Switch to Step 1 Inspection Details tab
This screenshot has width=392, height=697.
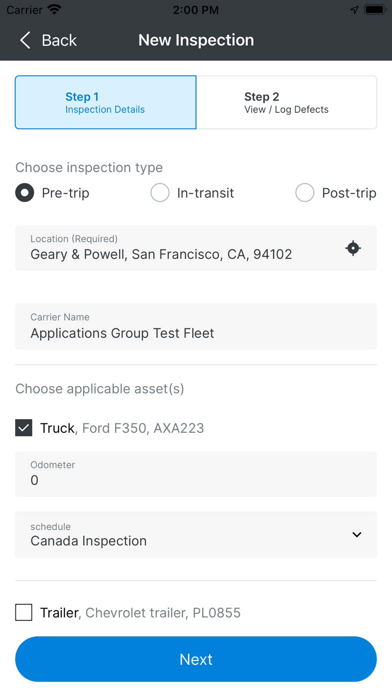tap(105, 102)
